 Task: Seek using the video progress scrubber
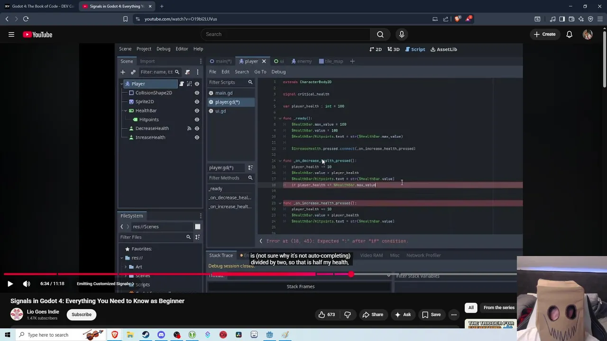351,274
